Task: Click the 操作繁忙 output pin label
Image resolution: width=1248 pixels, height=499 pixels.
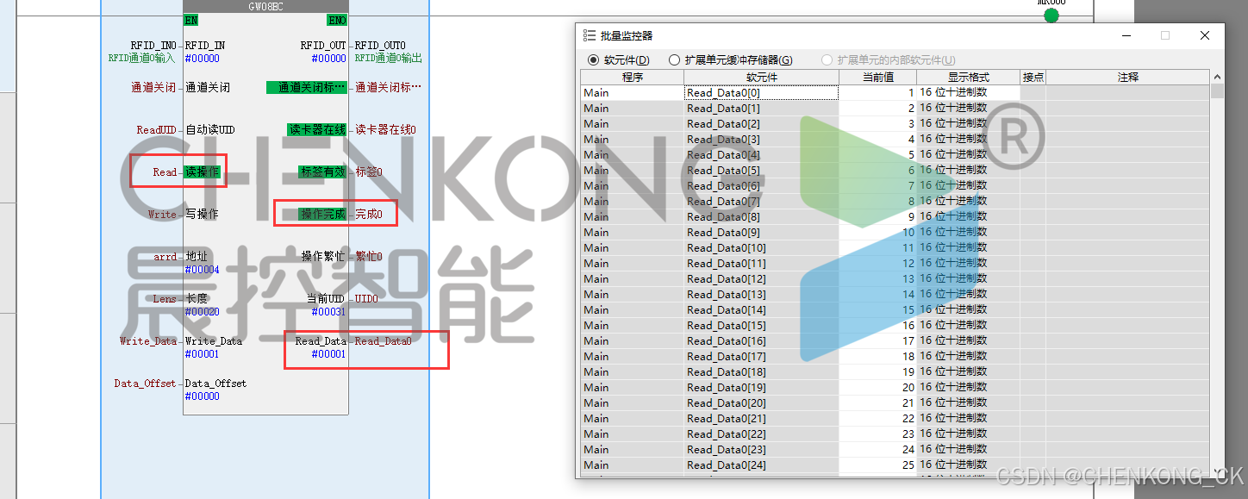Action: (322, 256)
